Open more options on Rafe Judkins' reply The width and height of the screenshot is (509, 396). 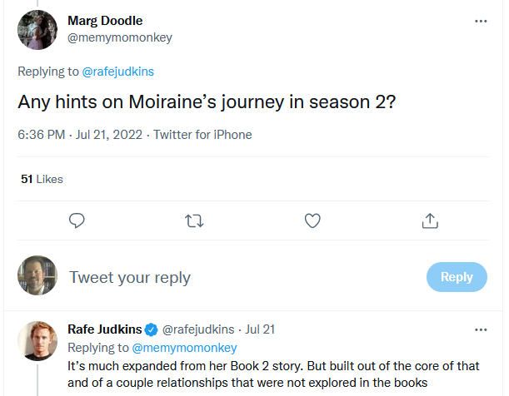click(x=481, y=329)
